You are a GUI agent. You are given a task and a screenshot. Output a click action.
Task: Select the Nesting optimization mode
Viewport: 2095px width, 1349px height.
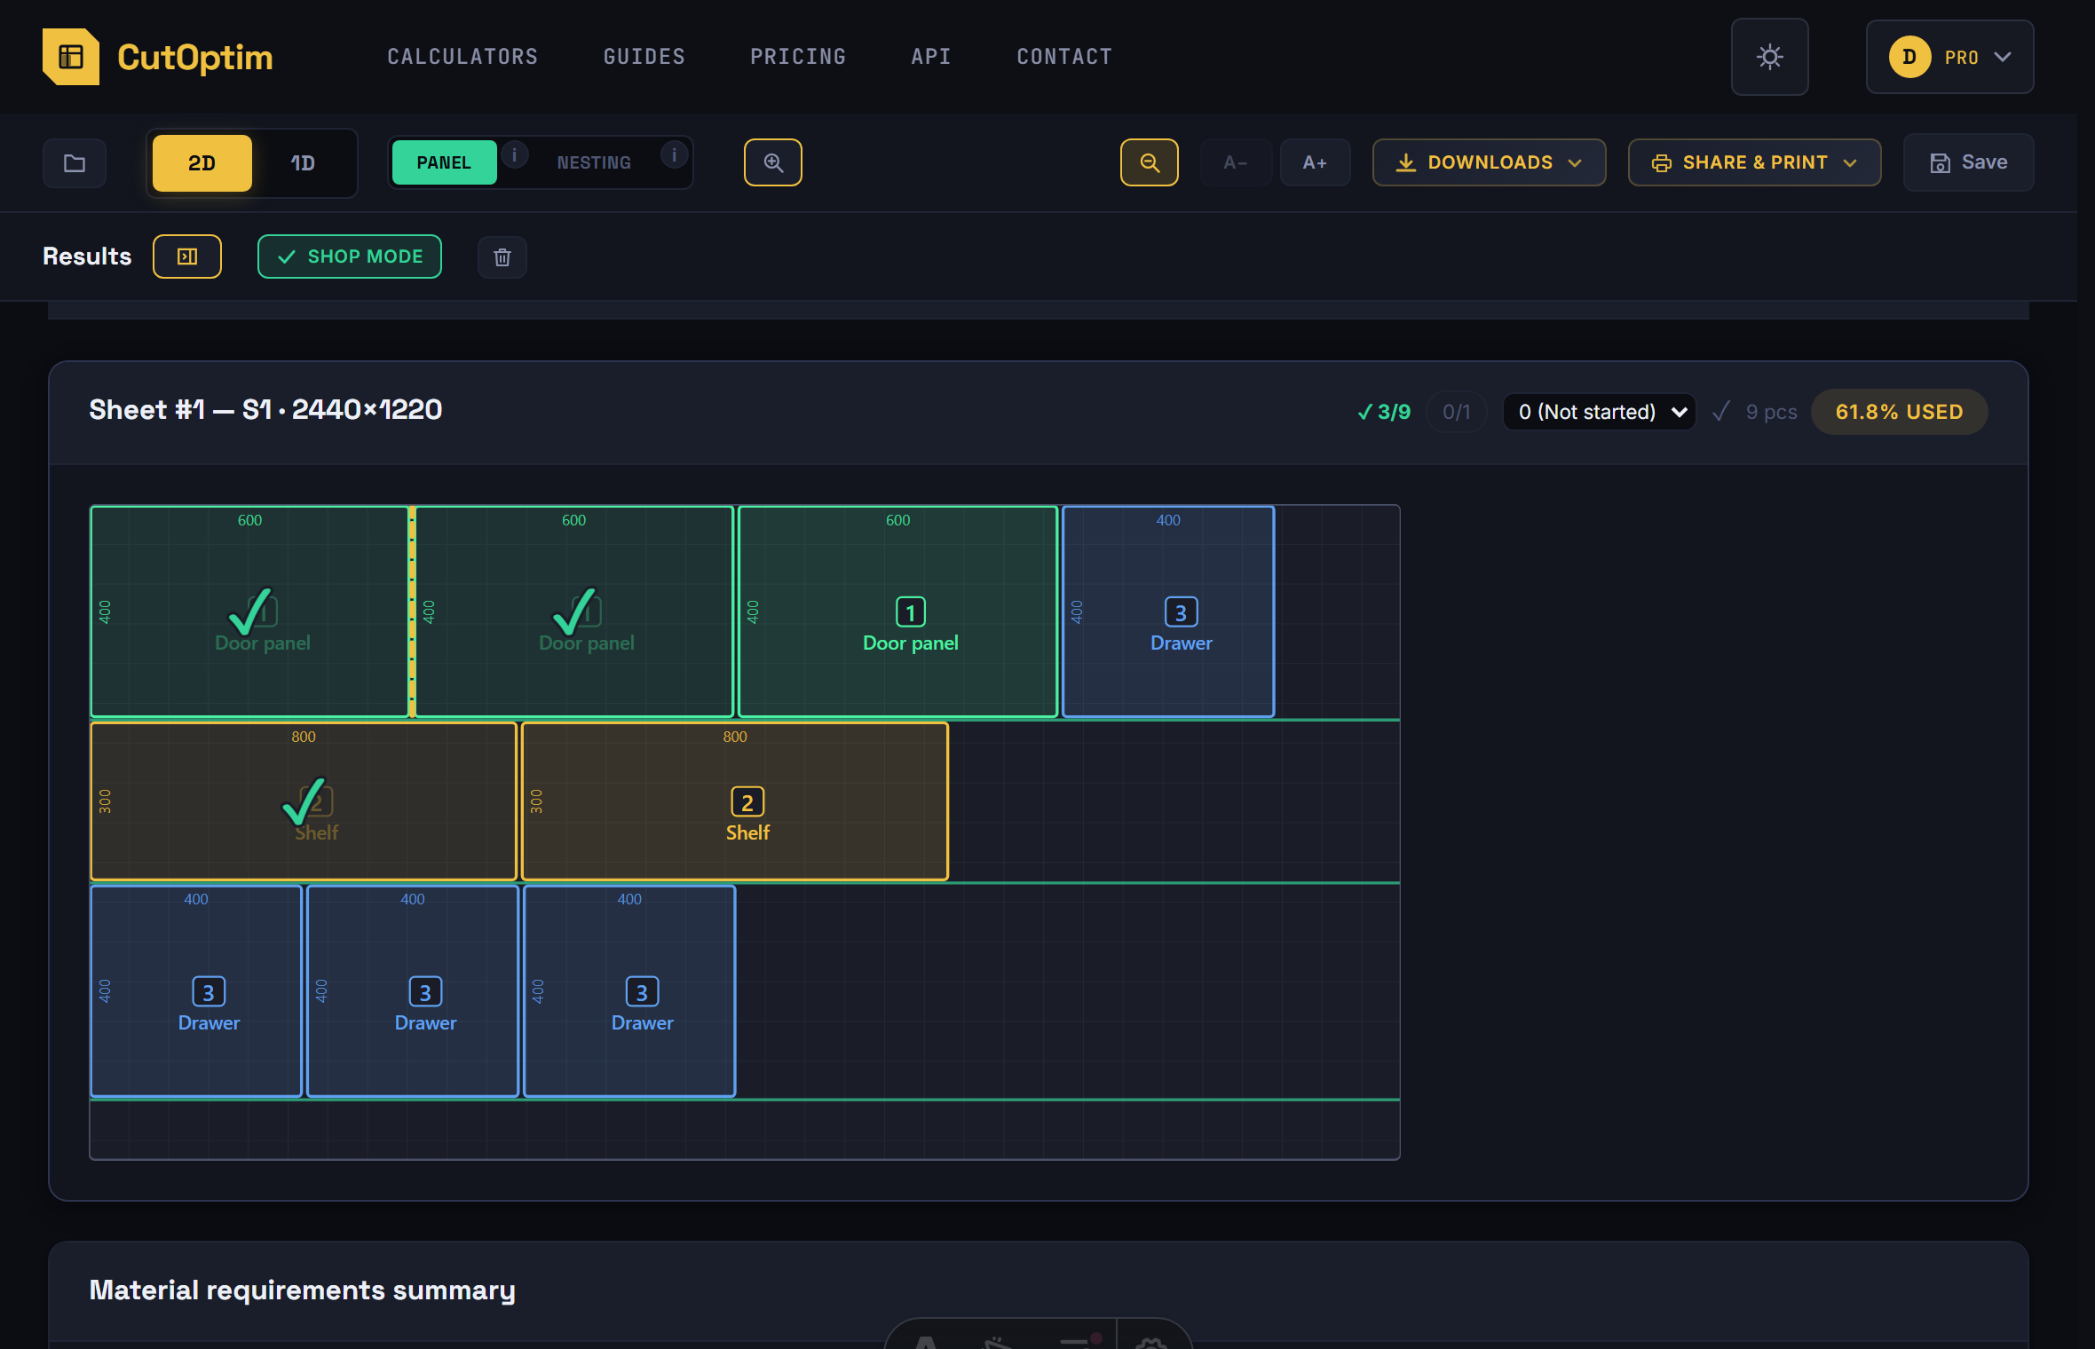pos(594,162)
